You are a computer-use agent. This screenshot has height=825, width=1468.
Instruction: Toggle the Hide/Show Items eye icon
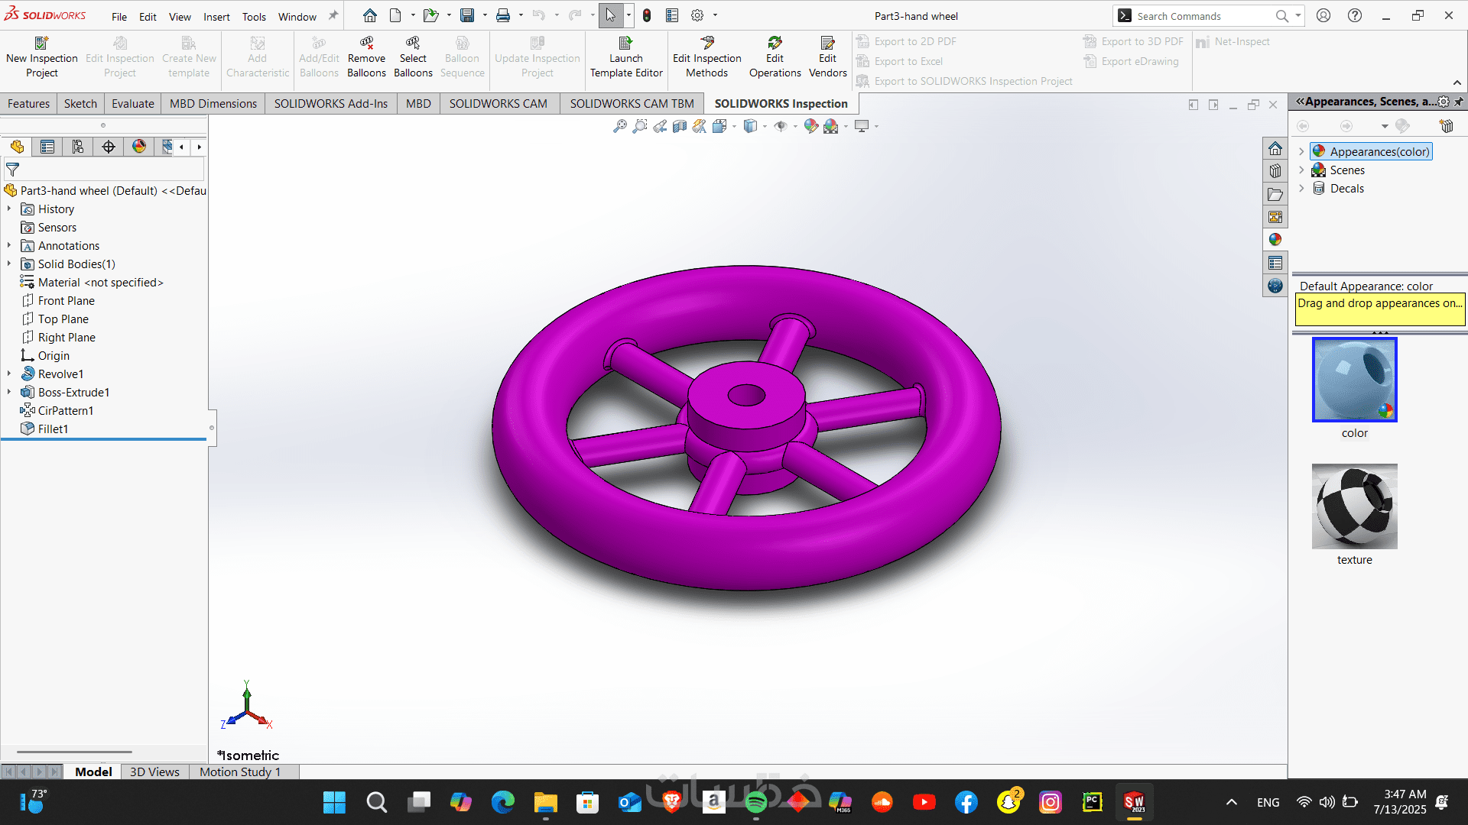780,126
